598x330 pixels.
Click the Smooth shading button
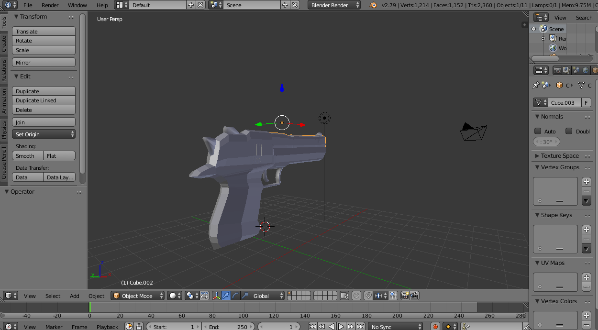[x=28, y=155]
